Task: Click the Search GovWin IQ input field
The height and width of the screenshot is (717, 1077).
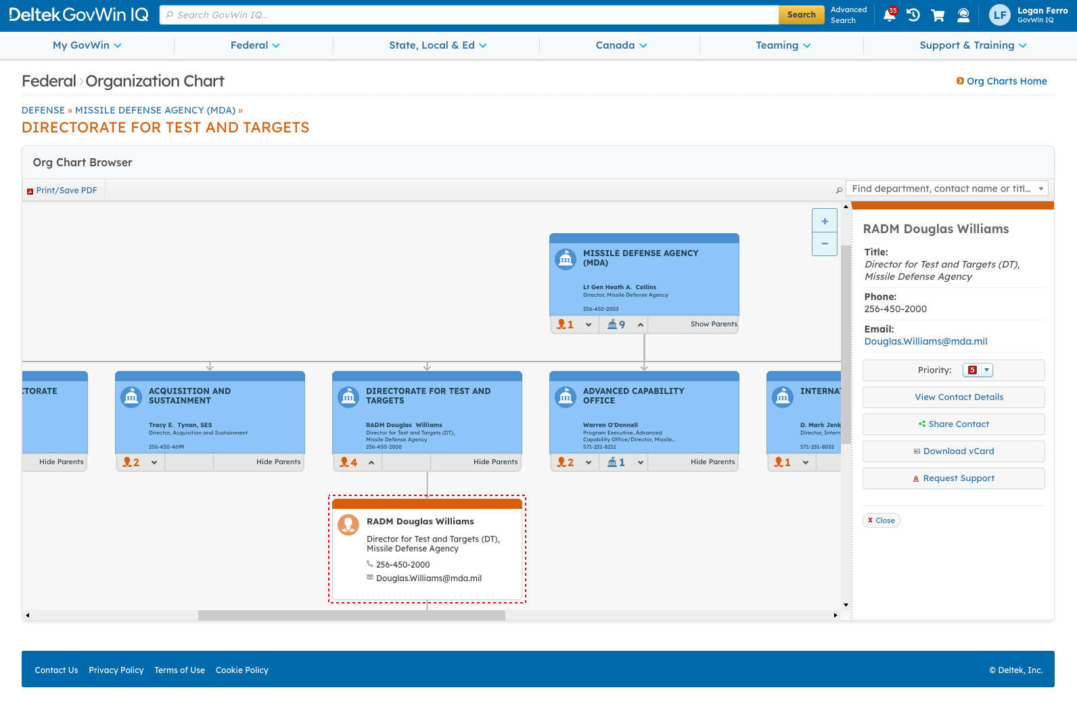Action: coord(469,15)
